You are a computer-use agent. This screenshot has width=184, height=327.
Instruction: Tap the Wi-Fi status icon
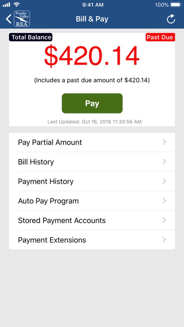16,4
